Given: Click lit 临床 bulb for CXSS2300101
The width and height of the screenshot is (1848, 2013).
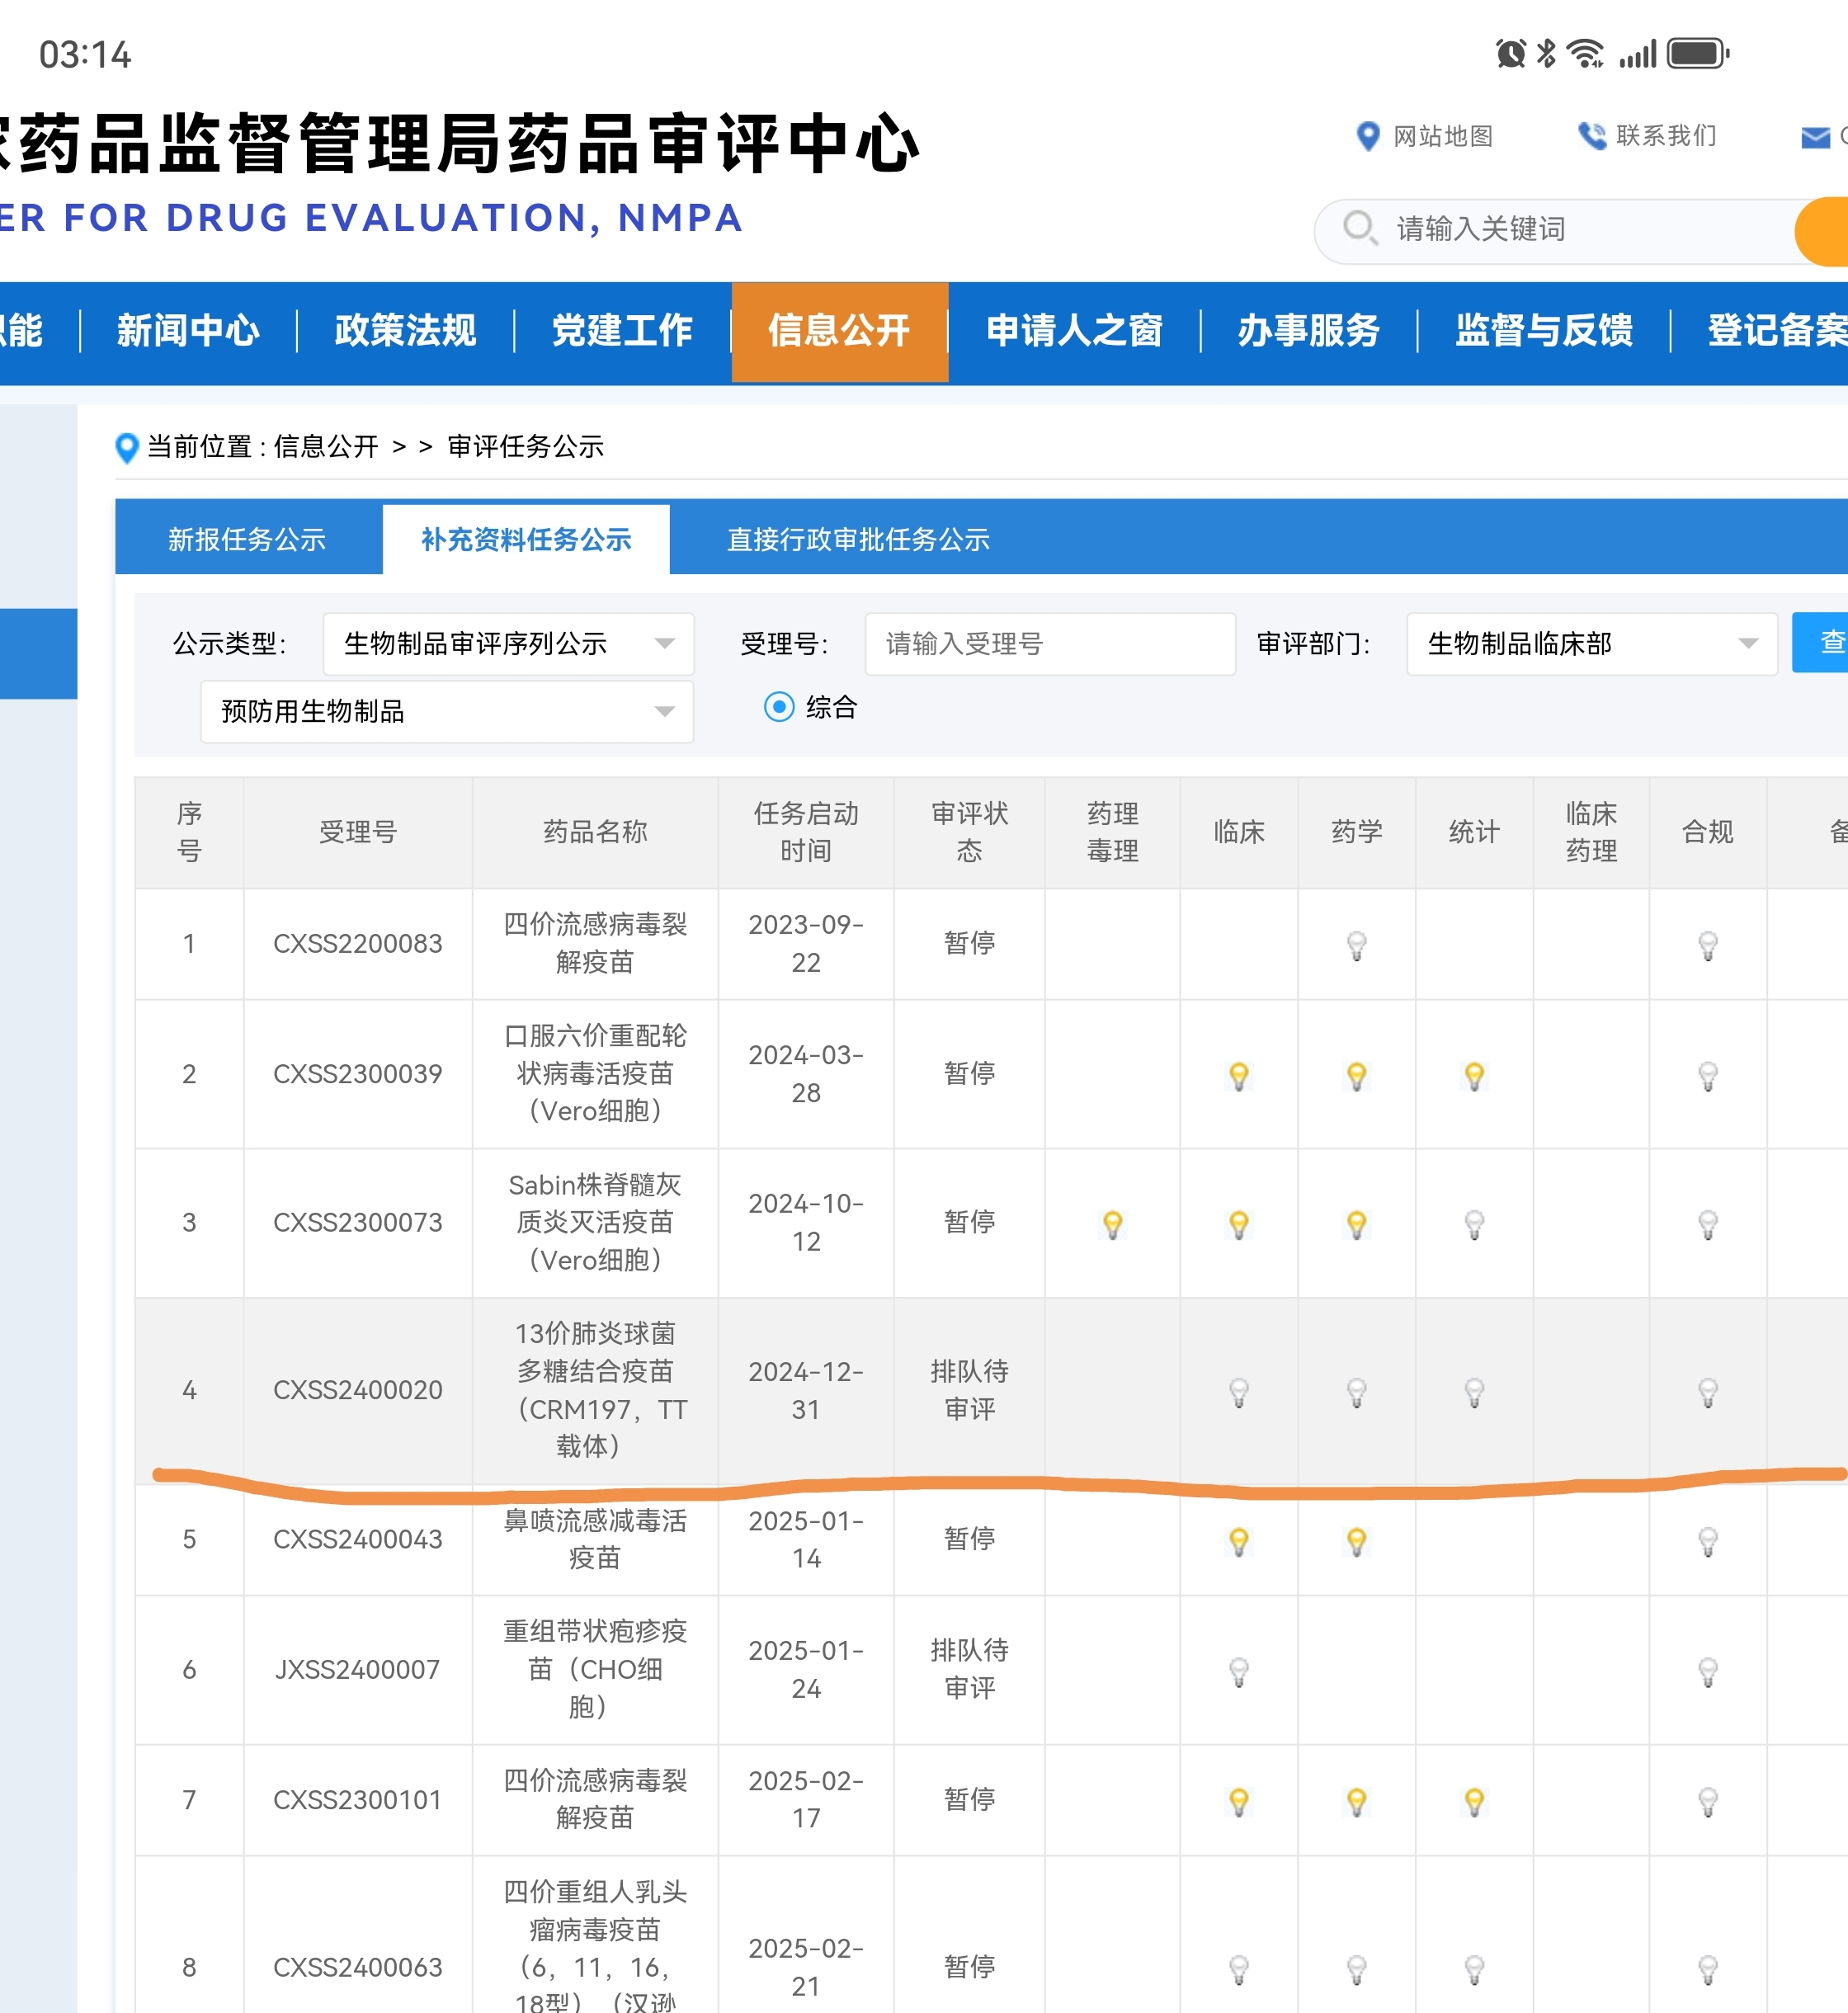Looking at the screenshot, I should tap(1238, 1802).
